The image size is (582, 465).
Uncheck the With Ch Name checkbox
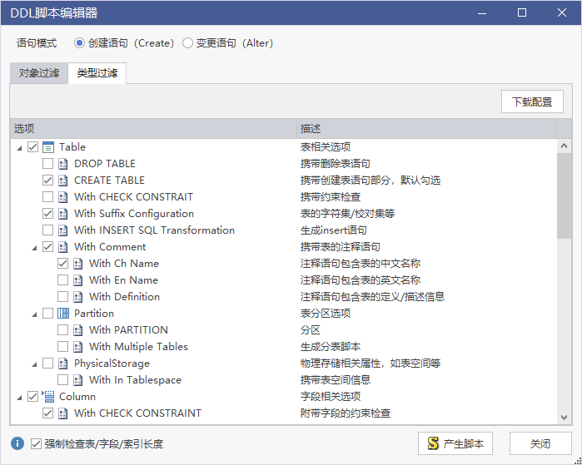62,263
